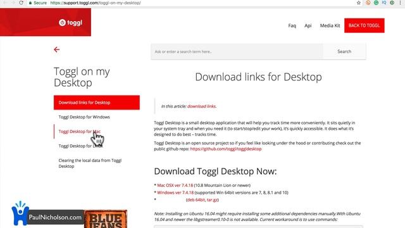Download Mac OSX ver 7.4.18
The width and height of the screenshot is (405, 228).
[x=175, y=186]
